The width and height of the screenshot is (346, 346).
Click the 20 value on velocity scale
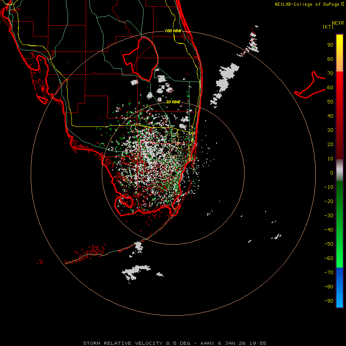pos(330,145)
